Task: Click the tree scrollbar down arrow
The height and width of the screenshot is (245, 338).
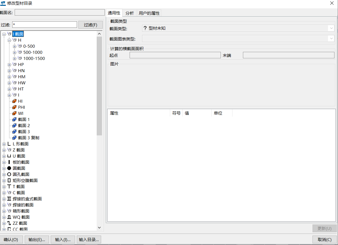Action: tap(99, 228)
